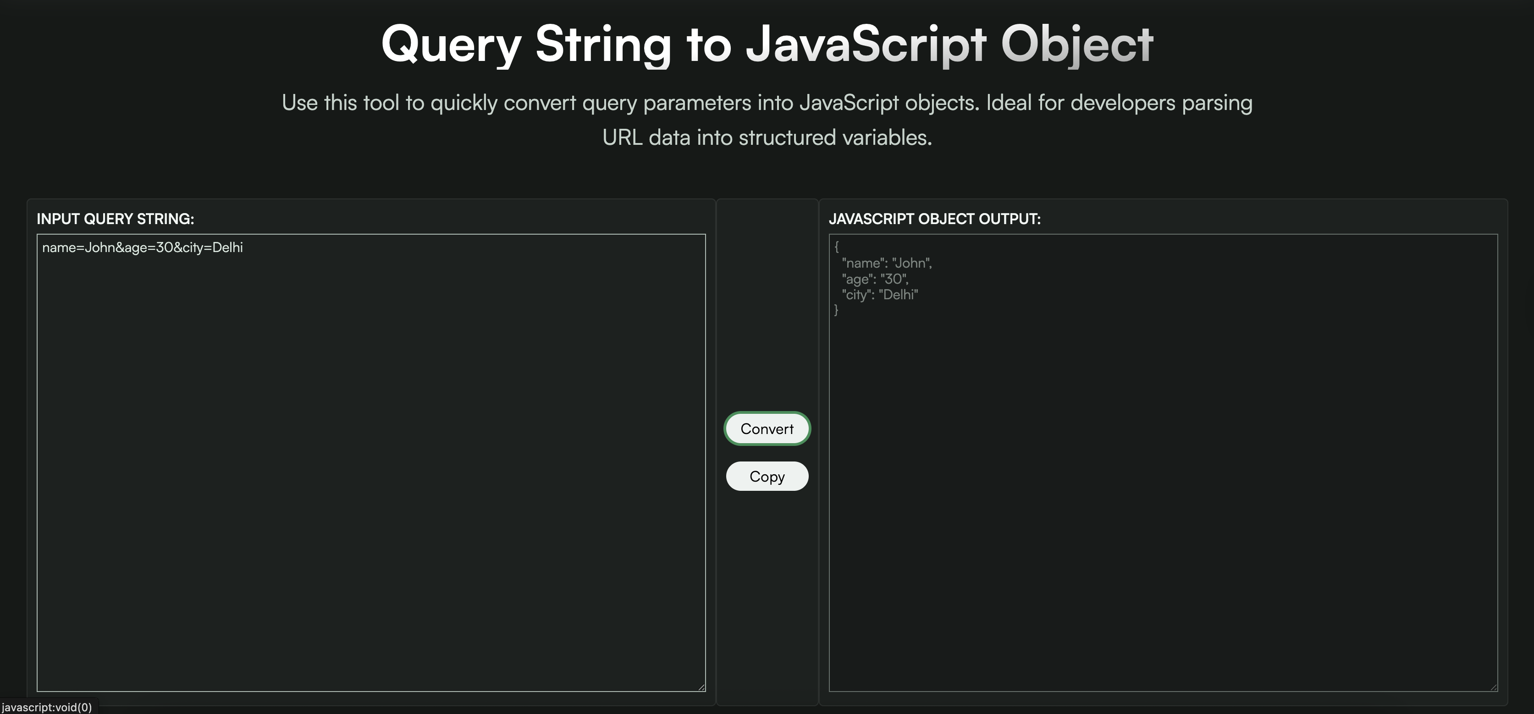The image size is (1534, 714).
Task: Grab the input textarea resize handle
Action: click(701, 687)
